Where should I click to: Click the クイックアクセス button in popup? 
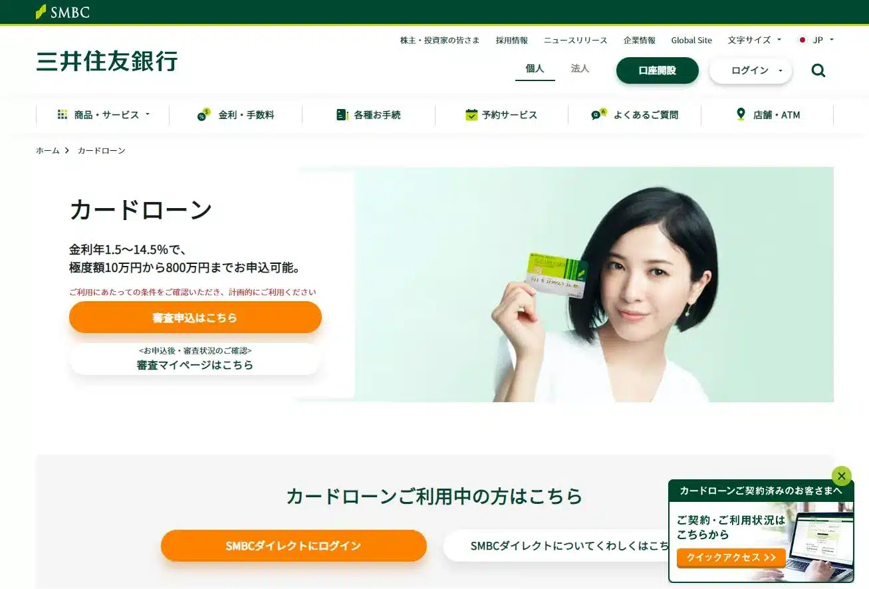point(731,558)
